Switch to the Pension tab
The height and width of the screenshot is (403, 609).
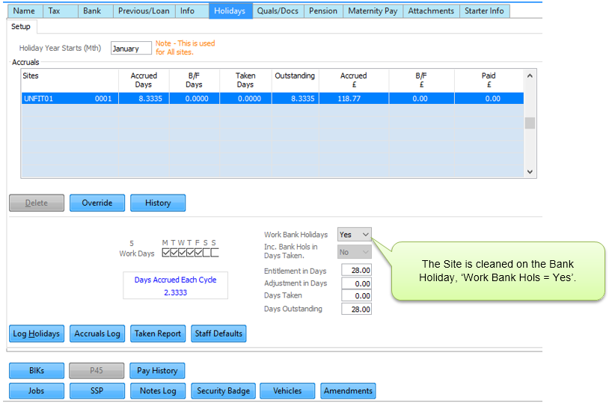(323, 11)
